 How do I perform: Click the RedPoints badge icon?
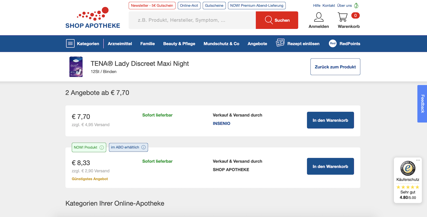pos(333,44)
